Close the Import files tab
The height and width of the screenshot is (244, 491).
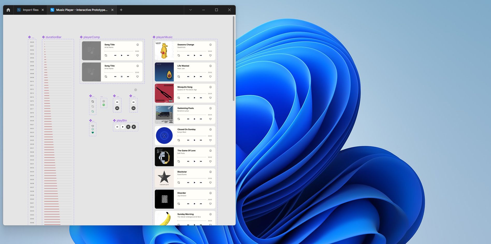click(x=43, y=10)
